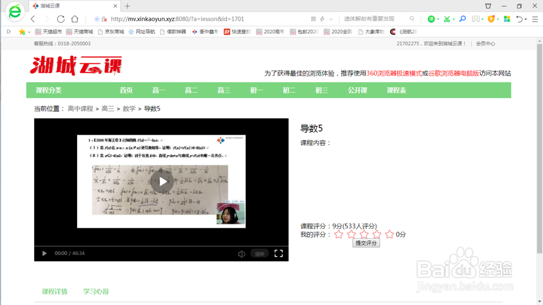Expand the dropdown next to lightning icon
This screenshot has height=305, width=543.
331,19
